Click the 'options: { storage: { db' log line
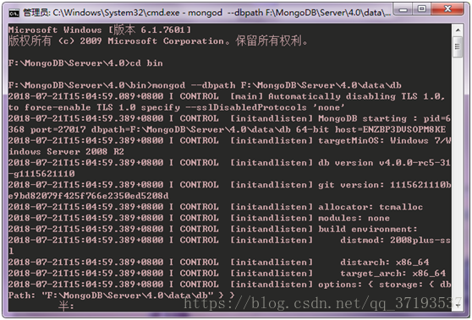Viewport: 472px width, 320px height. (x=229, y=285)
